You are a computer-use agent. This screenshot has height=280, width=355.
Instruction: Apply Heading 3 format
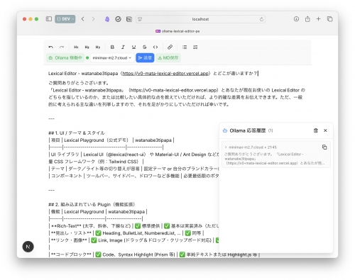click(x=98, y=47)
